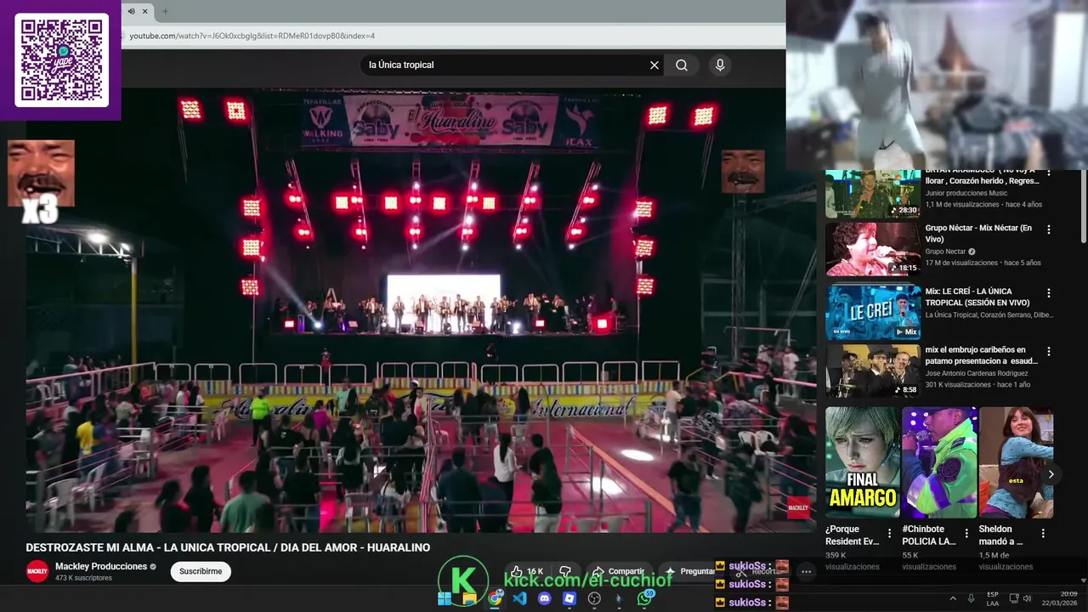Click the Preguntar button
This screenshot has width=1088, height=612.
tap(690, 571)
